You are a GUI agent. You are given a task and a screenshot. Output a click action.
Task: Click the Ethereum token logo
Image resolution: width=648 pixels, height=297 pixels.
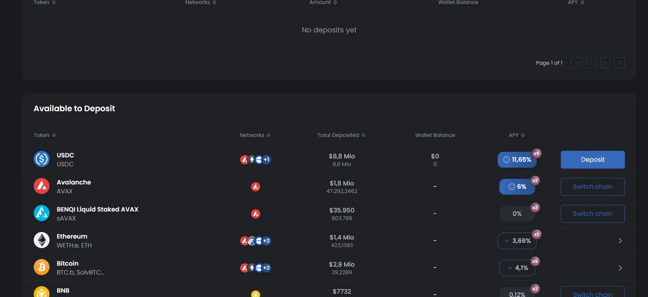(x=42, y=240)
